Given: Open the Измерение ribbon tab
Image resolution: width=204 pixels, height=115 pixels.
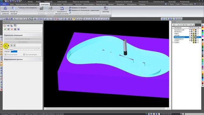Looking at the screenshot, I should pos(120,4).
